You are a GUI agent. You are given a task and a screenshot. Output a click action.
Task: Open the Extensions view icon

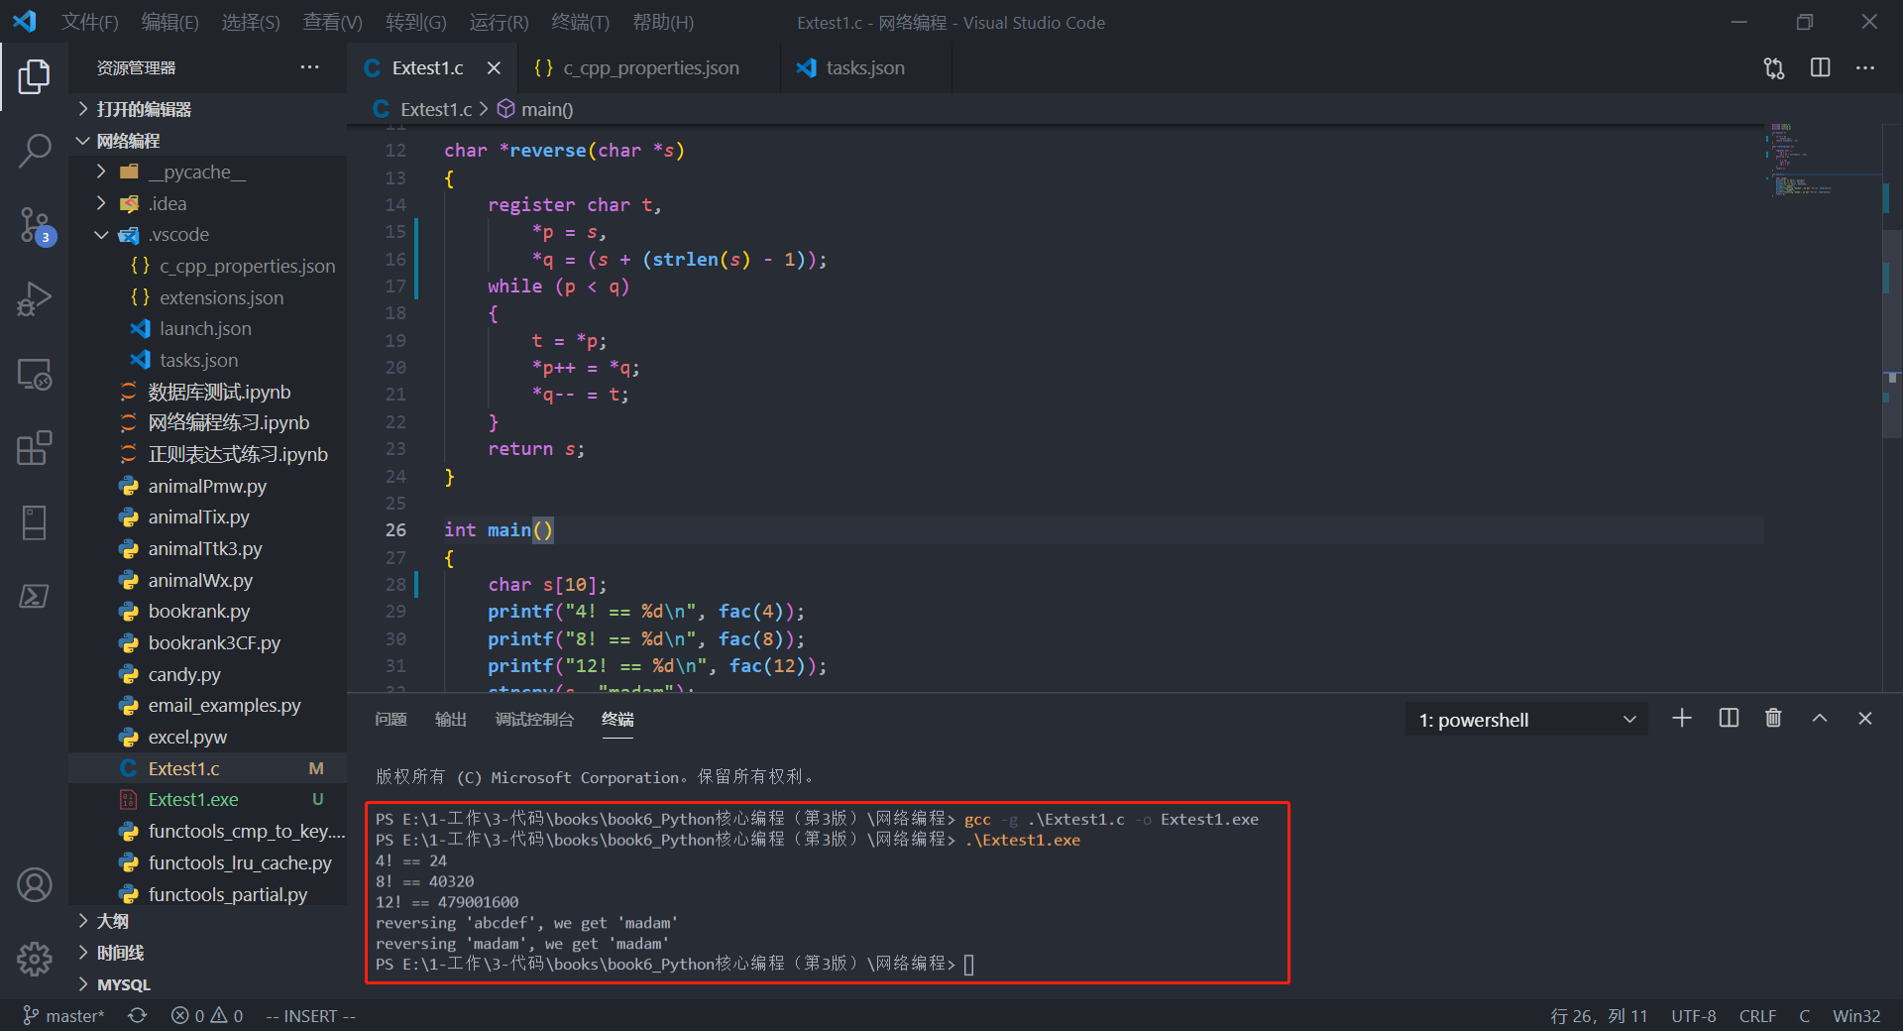coord(34,448)
